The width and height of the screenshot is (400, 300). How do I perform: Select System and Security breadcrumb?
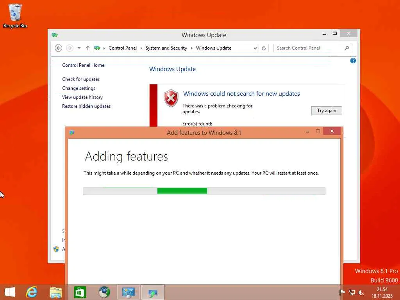166,48
